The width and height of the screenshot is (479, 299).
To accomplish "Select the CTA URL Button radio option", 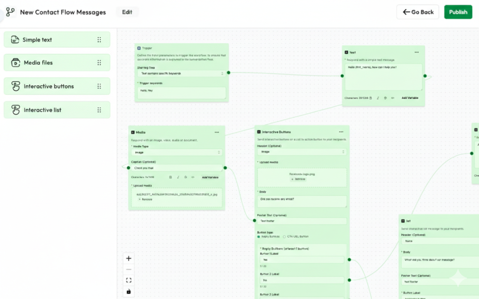I will 284,237.
